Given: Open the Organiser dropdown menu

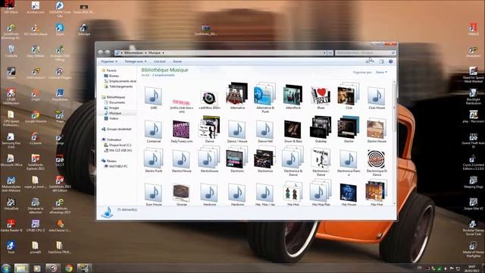Looking at the screenshot, I should tap(109, 61).
